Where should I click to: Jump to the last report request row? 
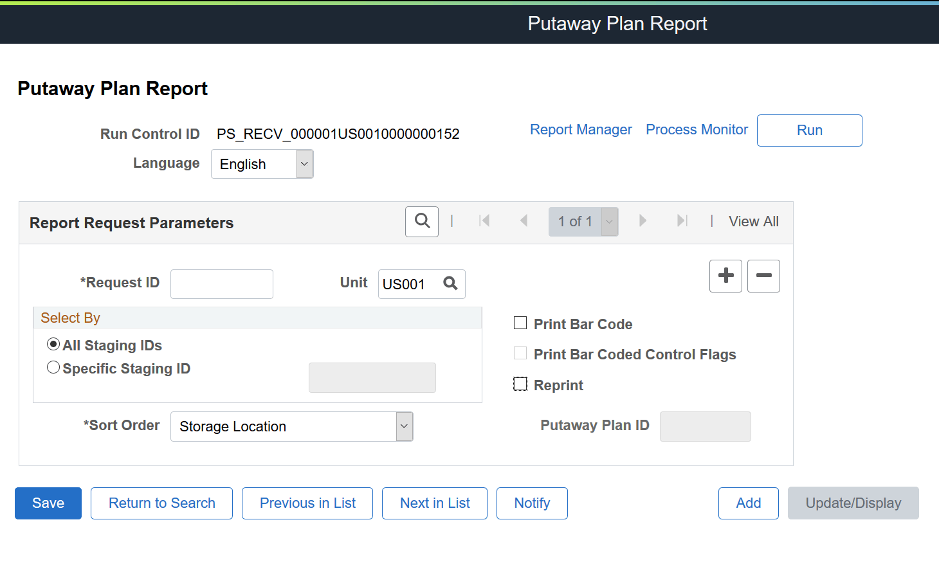682,221
